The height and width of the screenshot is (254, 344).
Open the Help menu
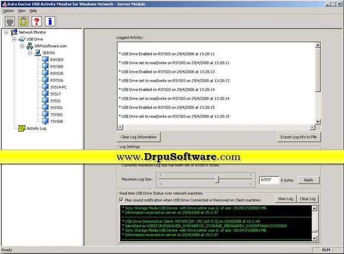[33, 11]
